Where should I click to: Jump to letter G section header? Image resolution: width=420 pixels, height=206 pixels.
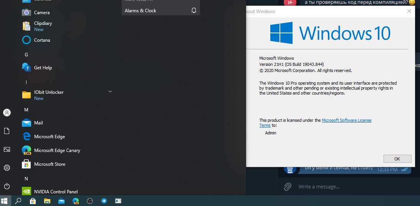point(26,54)
